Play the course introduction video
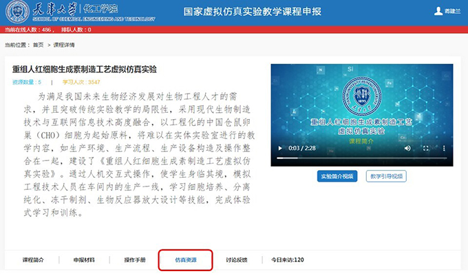468x276 pixels. click(x=279, y=148)
